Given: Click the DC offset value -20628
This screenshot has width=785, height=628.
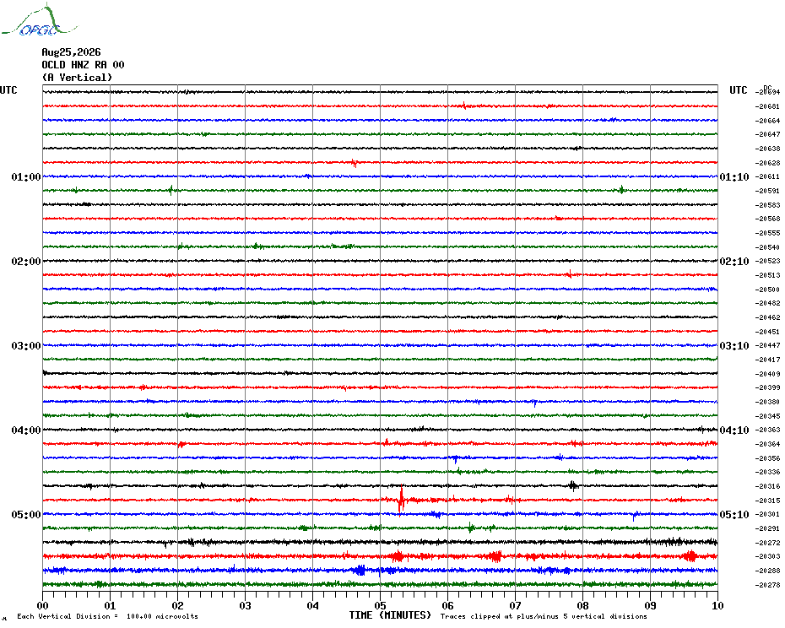Looking at the screenshot, I should tap(767, 163).
